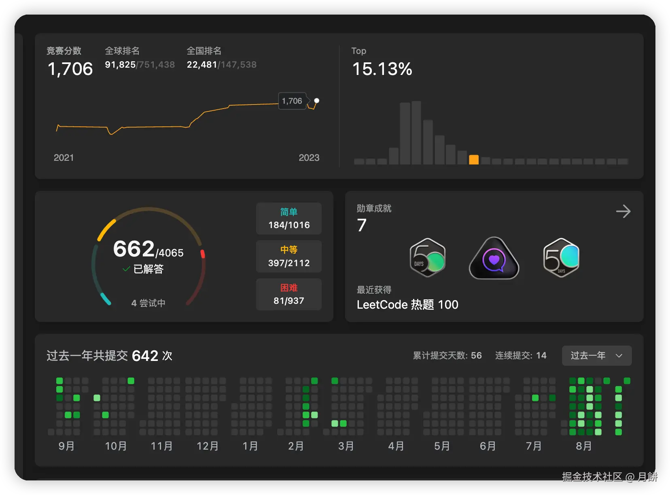Screen dimensions: 670x495
Task: Expand the 过去一年 dropdown chevron
Action: pos(619,356)
